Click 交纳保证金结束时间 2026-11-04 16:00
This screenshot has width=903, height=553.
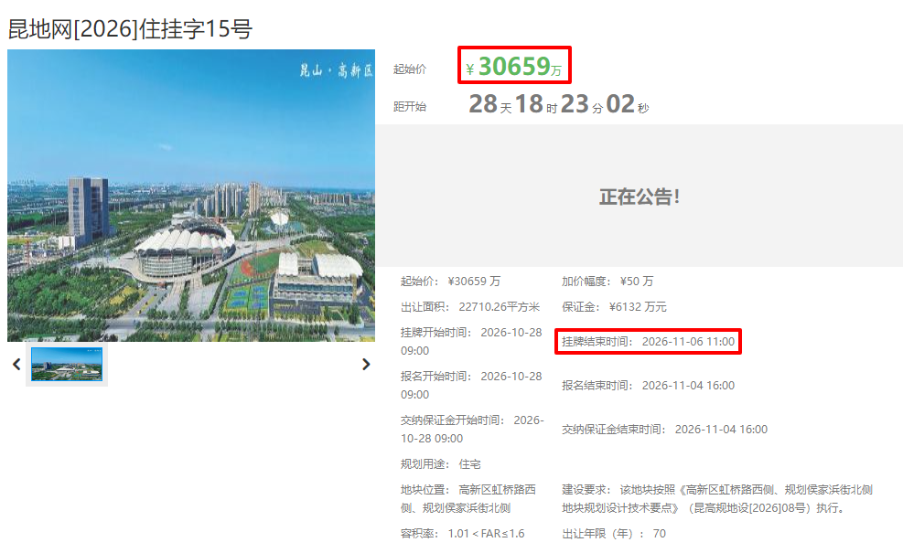click(x=664, y=430)
